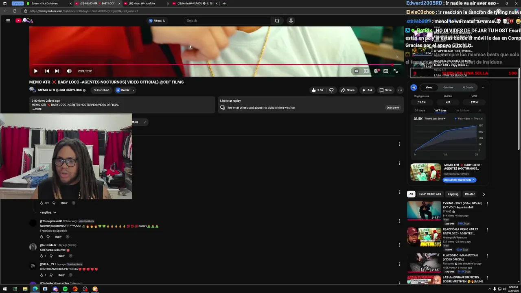Open MEMO ATR channel avatar
Viewport: 521px width, 293px height.
point(33,90)
